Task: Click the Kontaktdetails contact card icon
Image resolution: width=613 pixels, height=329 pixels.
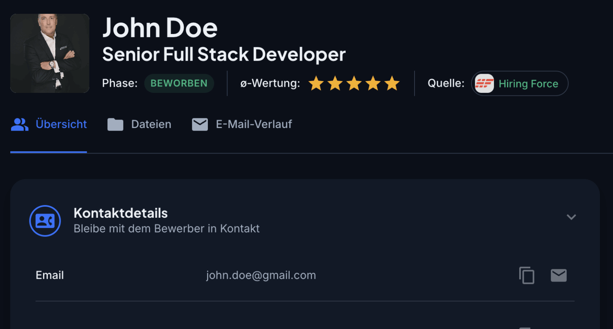Action: (x=45, y=221)
